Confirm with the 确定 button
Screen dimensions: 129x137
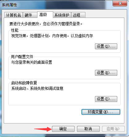(63, 129)
